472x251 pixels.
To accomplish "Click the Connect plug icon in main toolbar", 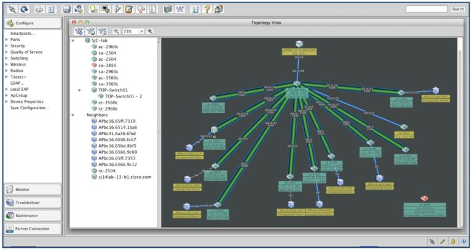I will 12,9.
